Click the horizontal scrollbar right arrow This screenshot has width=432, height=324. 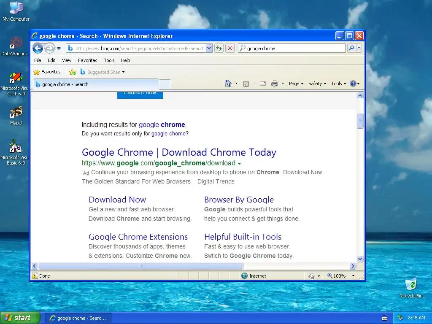coord(353,266)
